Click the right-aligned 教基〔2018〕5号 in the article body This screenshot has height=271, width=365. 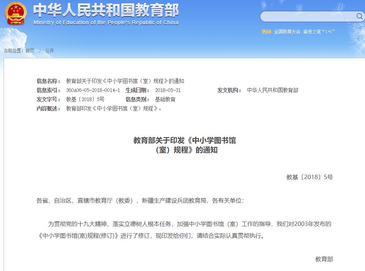pyautogui.click(x=310, y=177)
